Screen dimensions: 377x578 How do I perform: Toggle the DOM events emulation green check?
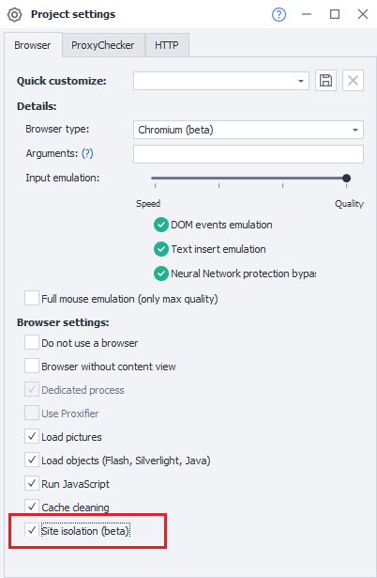161,225
